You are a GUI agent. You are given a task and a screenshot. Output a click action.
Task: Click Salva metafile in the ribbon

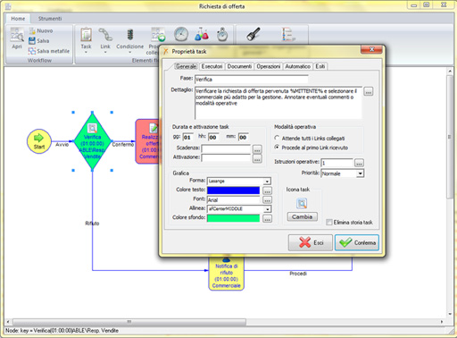(x=49, y=51)
